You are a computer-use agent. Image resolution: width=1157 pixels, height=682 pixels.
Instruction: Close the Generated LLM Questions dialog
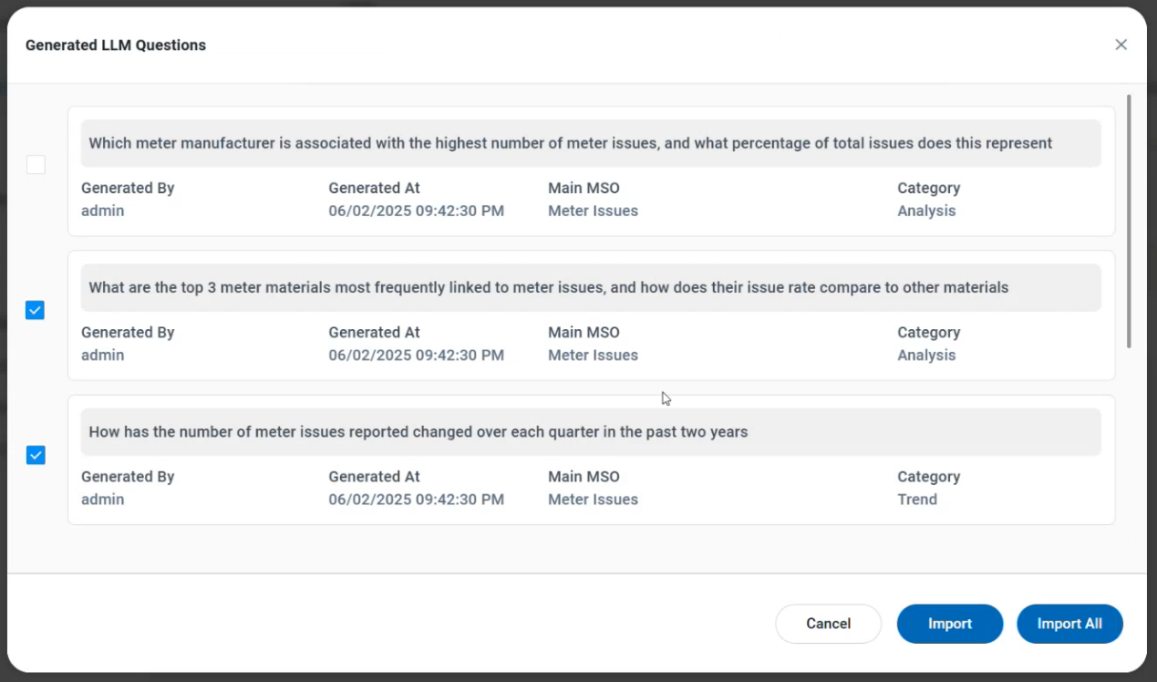pyautogui.click(x=1121, y=45)
